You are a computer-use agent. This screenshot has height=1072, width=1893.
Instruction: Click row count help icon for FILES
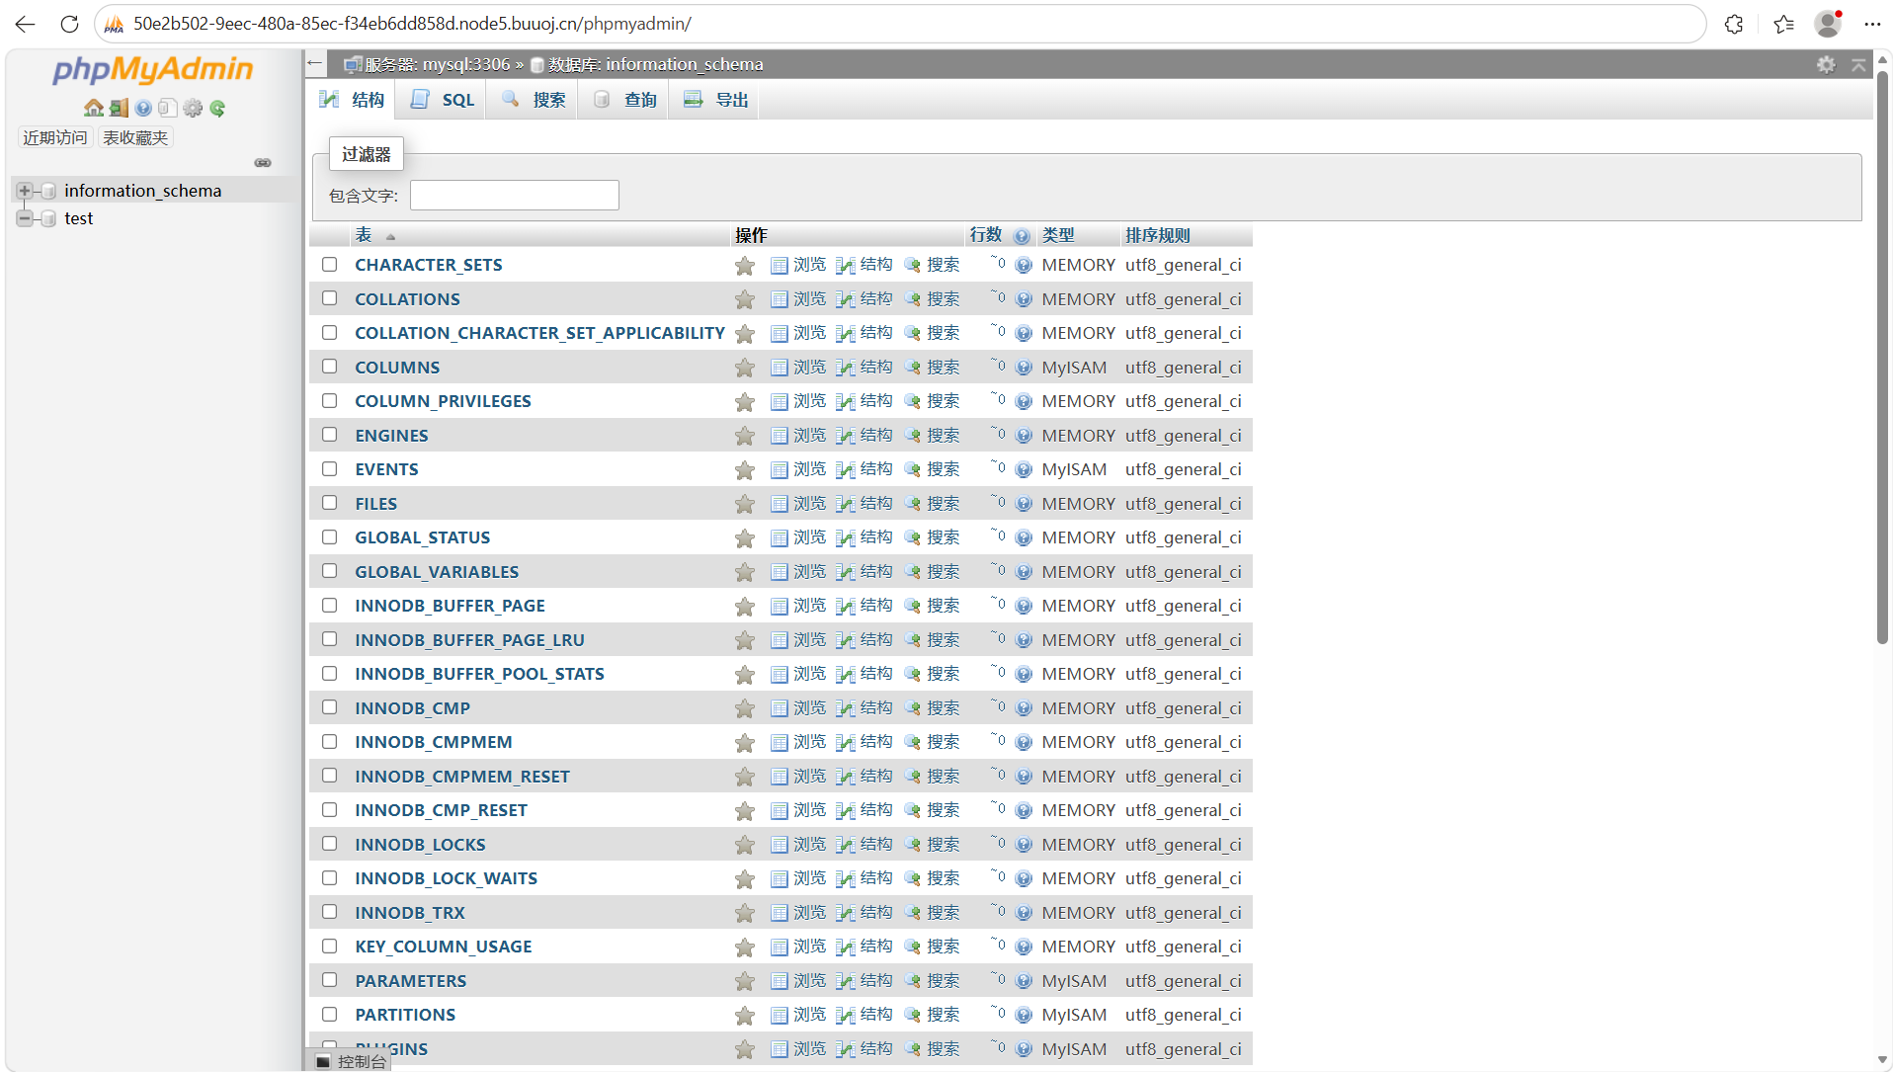point(1024,504)
